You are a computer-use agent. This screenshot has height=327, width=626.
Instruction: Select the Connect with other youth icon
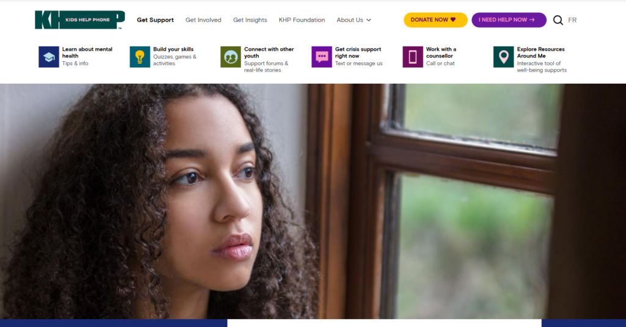click(230, 57)
